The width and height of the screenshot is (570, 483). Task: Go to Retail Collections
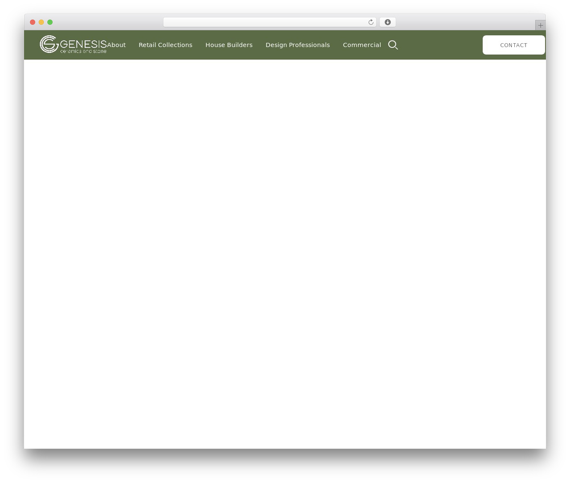166,45
